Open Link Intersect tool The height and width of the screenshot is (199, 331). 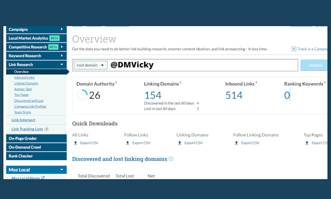point(23,120)
